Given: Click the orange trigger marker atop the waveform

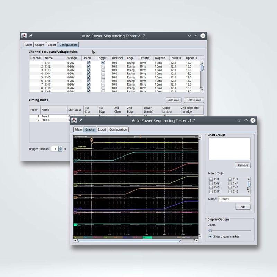Looking at the screenshot, I should tap(92, 140).
